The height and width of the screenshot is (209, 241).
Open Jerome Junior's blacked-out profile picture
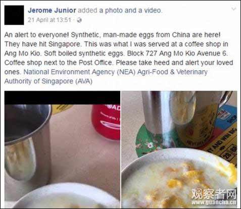click(x=14, y=15)
